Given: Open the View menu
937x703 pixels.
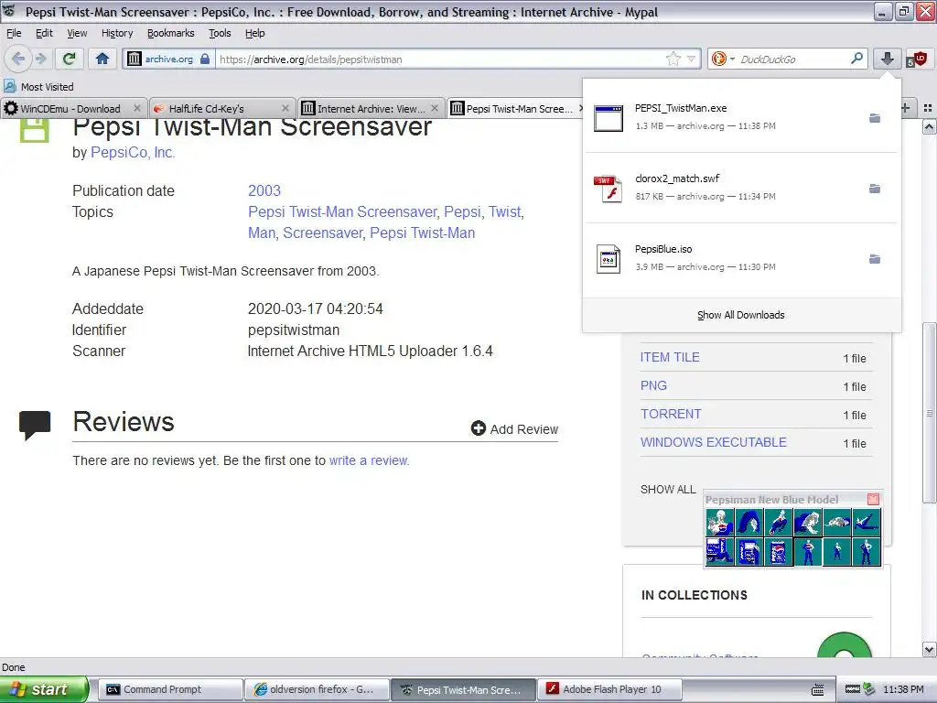Looking at the screenshot, I should pyautogui.click(x=77, y=33).
